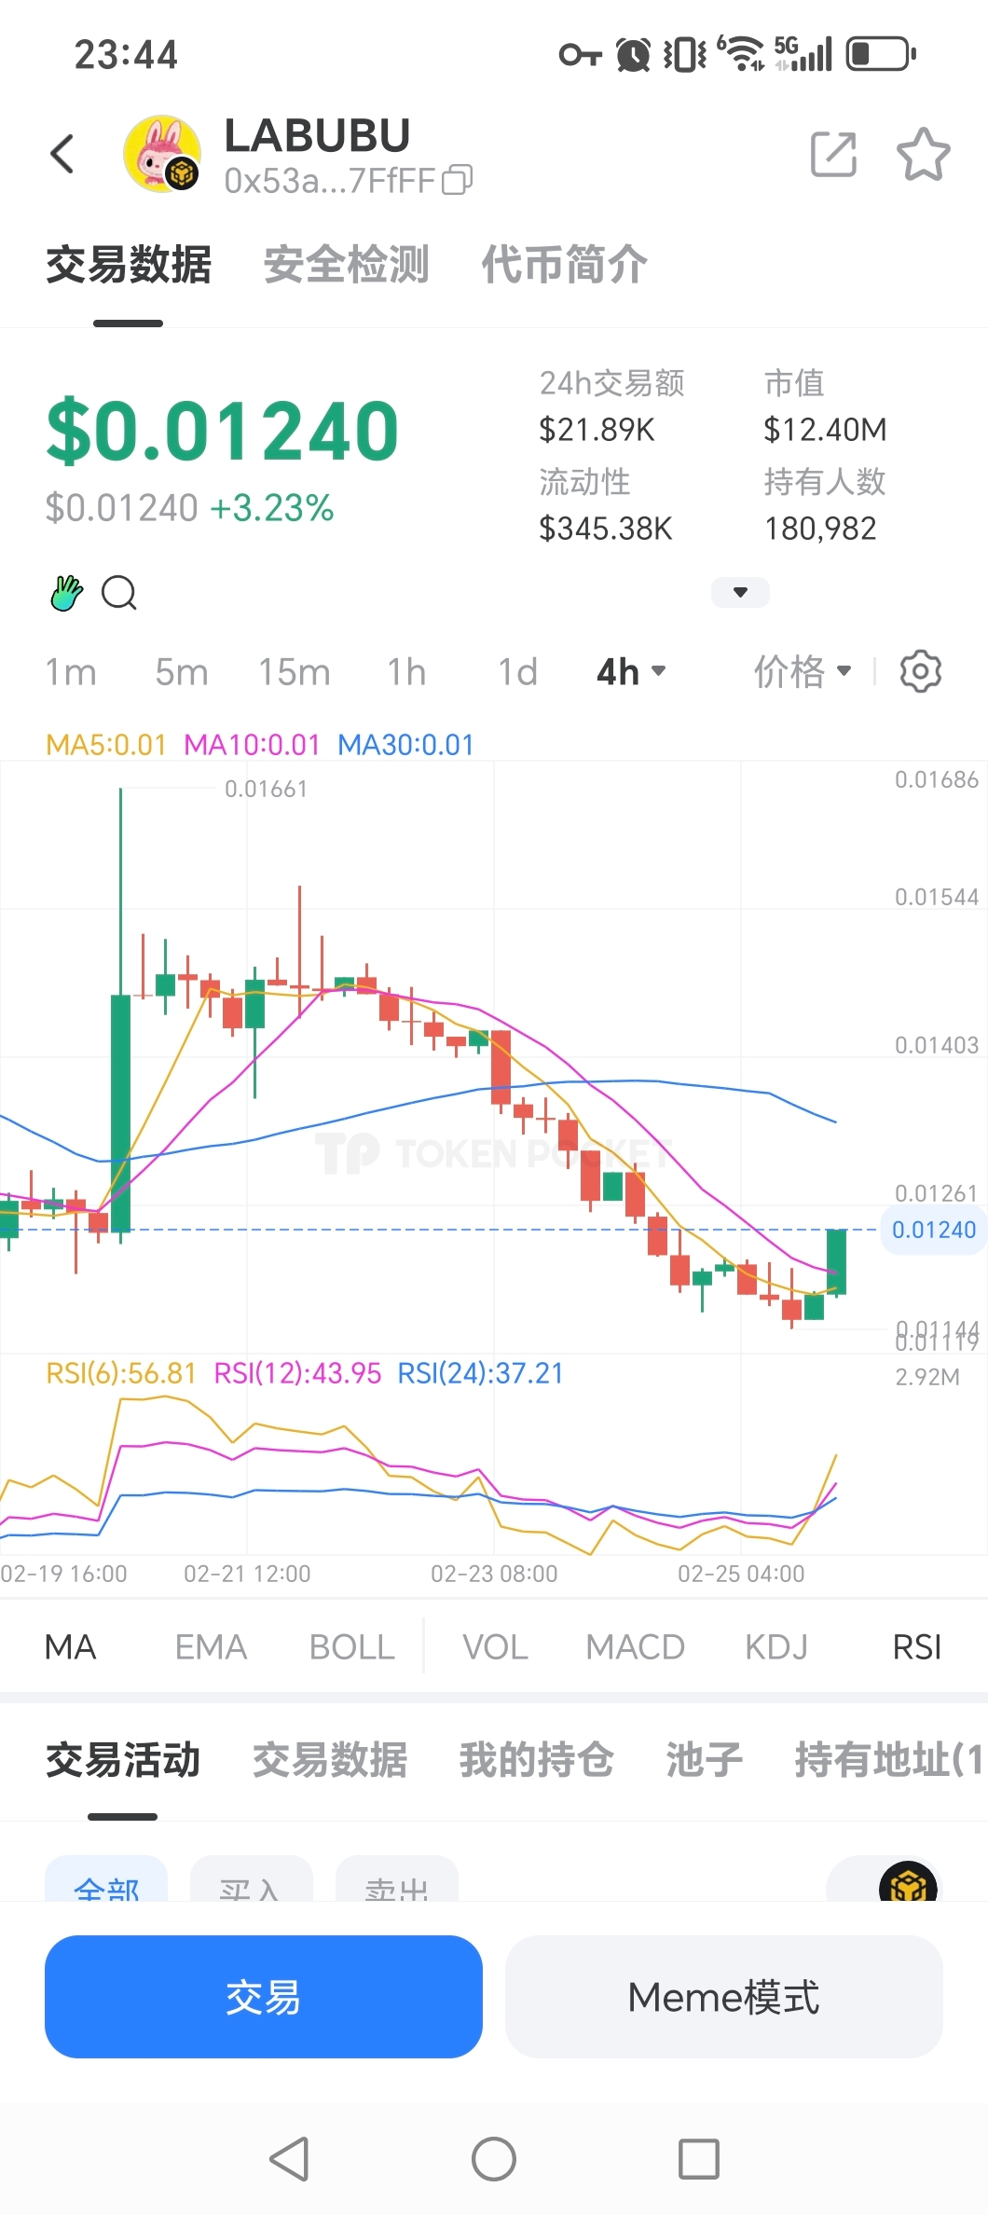Tap the MA10:0.01 legend label

click(x=252, y=745)
